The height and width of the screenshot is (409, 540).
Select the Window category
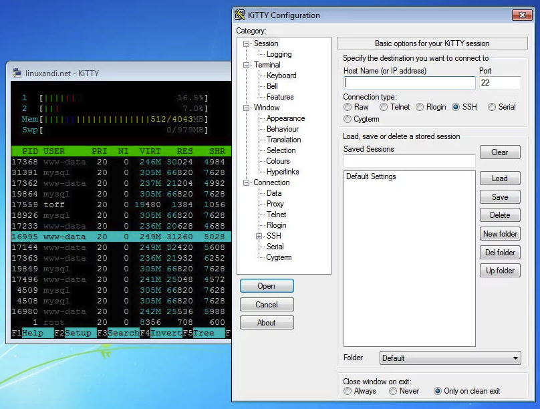pos(267,108)
